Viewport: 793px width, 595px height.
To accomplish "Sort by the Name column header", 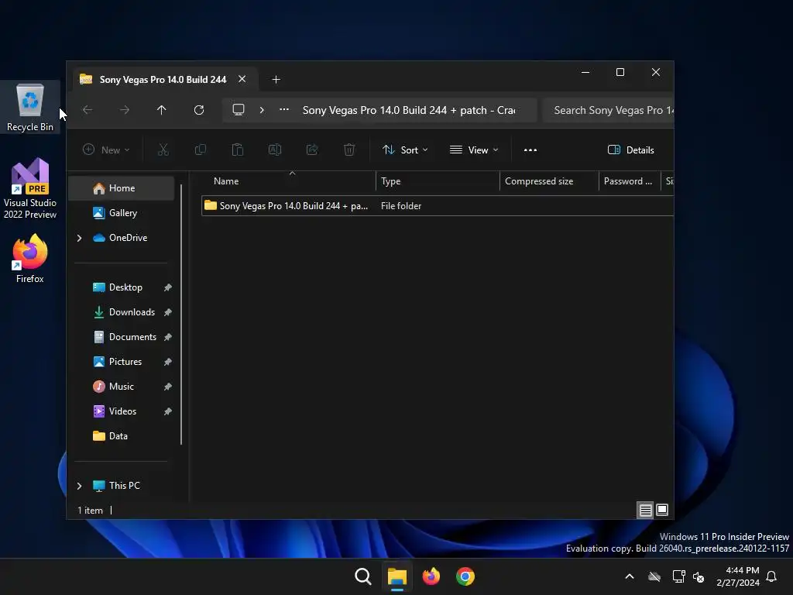I will tap(288, 181).
